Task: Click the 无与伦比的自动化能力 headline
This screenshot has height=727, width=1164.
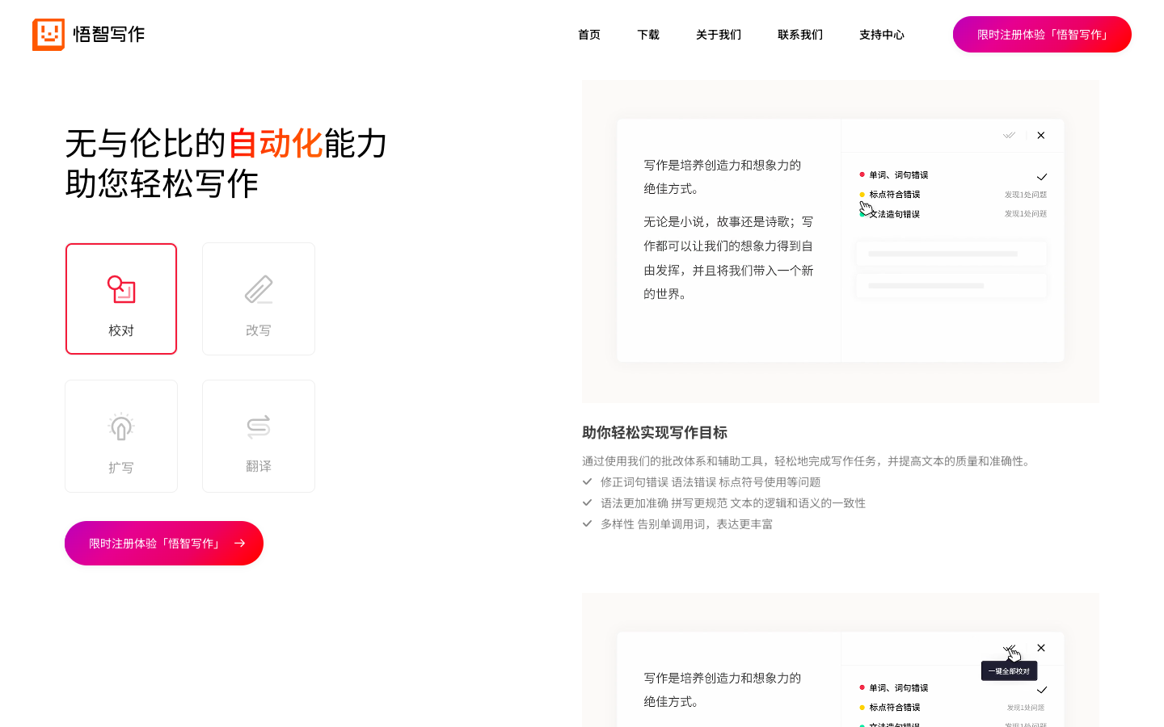Action: coord(226,144)
